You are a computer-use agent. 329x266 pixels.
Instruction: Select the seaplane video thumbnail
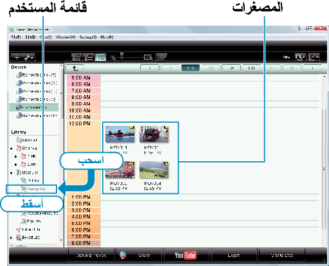tap(120, 134)
